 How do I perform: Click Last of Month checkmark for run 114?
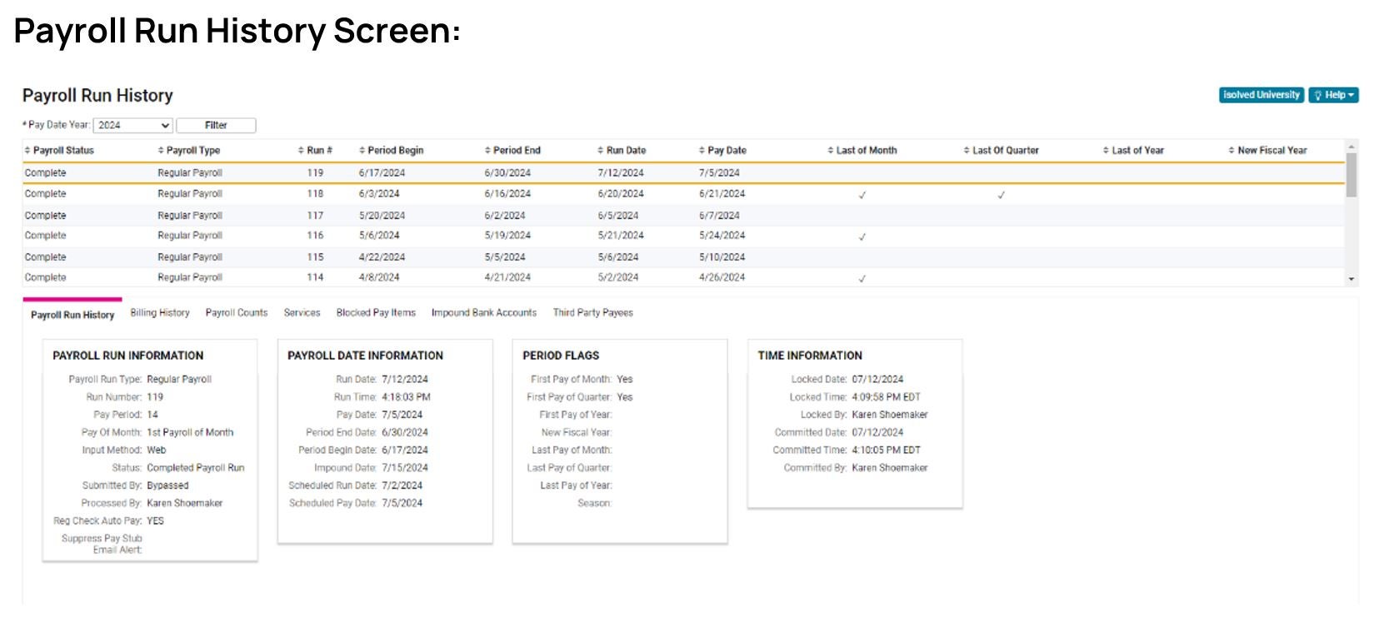point(862,279)
